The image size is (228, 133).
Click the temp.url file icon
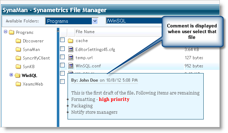pos(71,57)
